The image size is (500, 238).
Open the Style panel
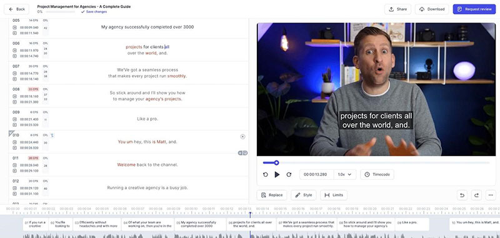[x=304, y=195]
